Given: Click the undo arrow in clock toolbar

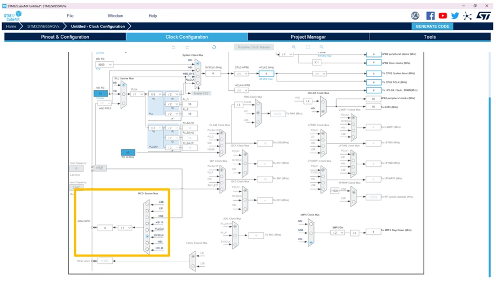Looking at the screenshot, I should [174, 47].
